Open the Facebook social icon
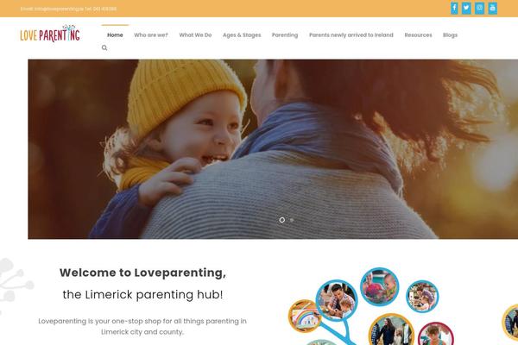 (x=454, y=9)
